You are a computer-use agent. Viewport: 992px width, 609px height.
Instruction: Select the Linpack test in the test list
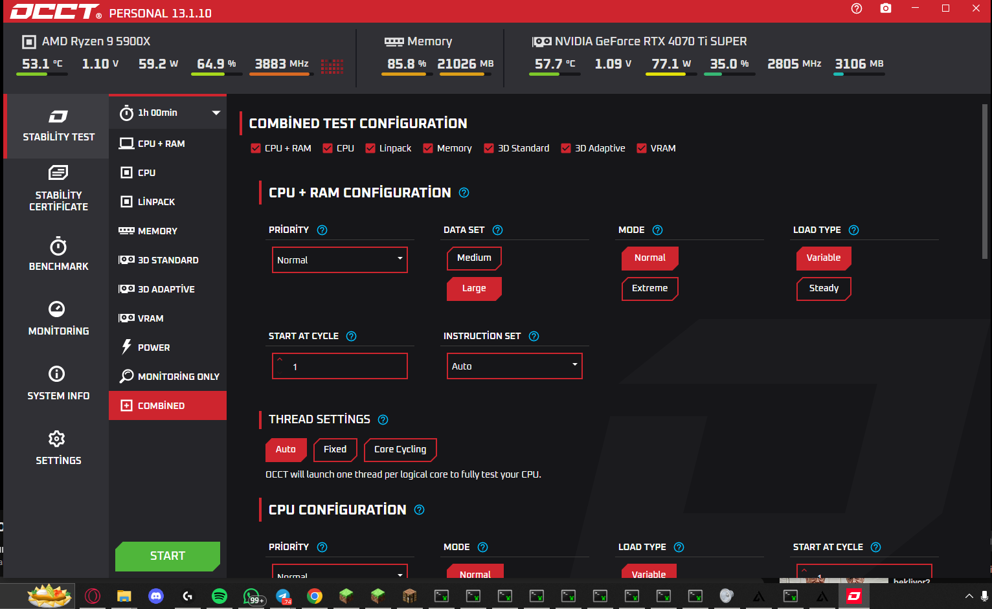[x=168, y=202]
